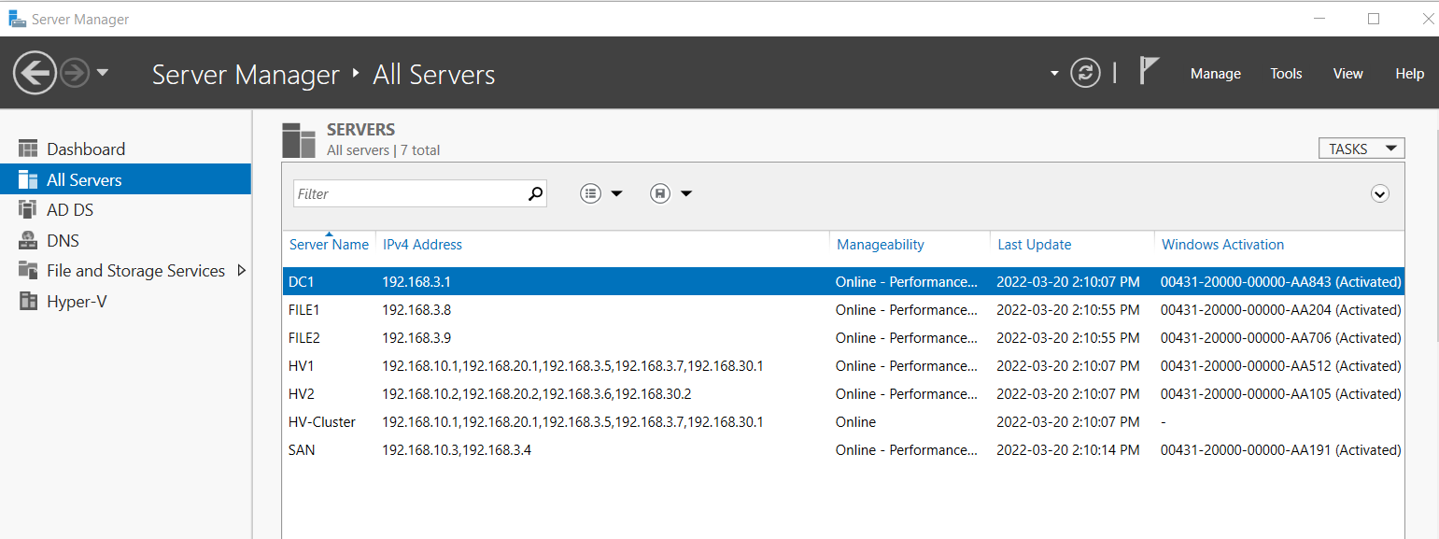Collapse the servers filter panel chevron
1439x539 pixels.
(x=1379, y=193)
